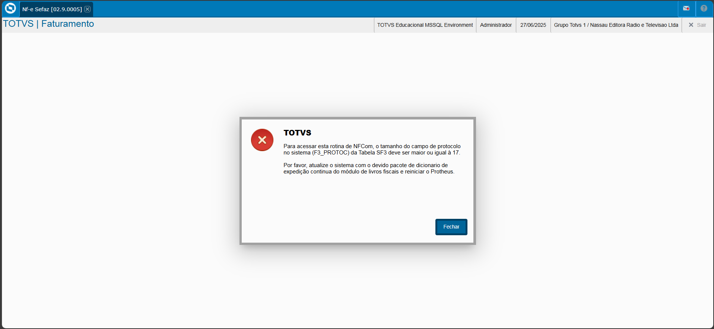This screenshot has height=329, width=714.
Task: Click the TOTVS dialog heading
Action: 297,133
